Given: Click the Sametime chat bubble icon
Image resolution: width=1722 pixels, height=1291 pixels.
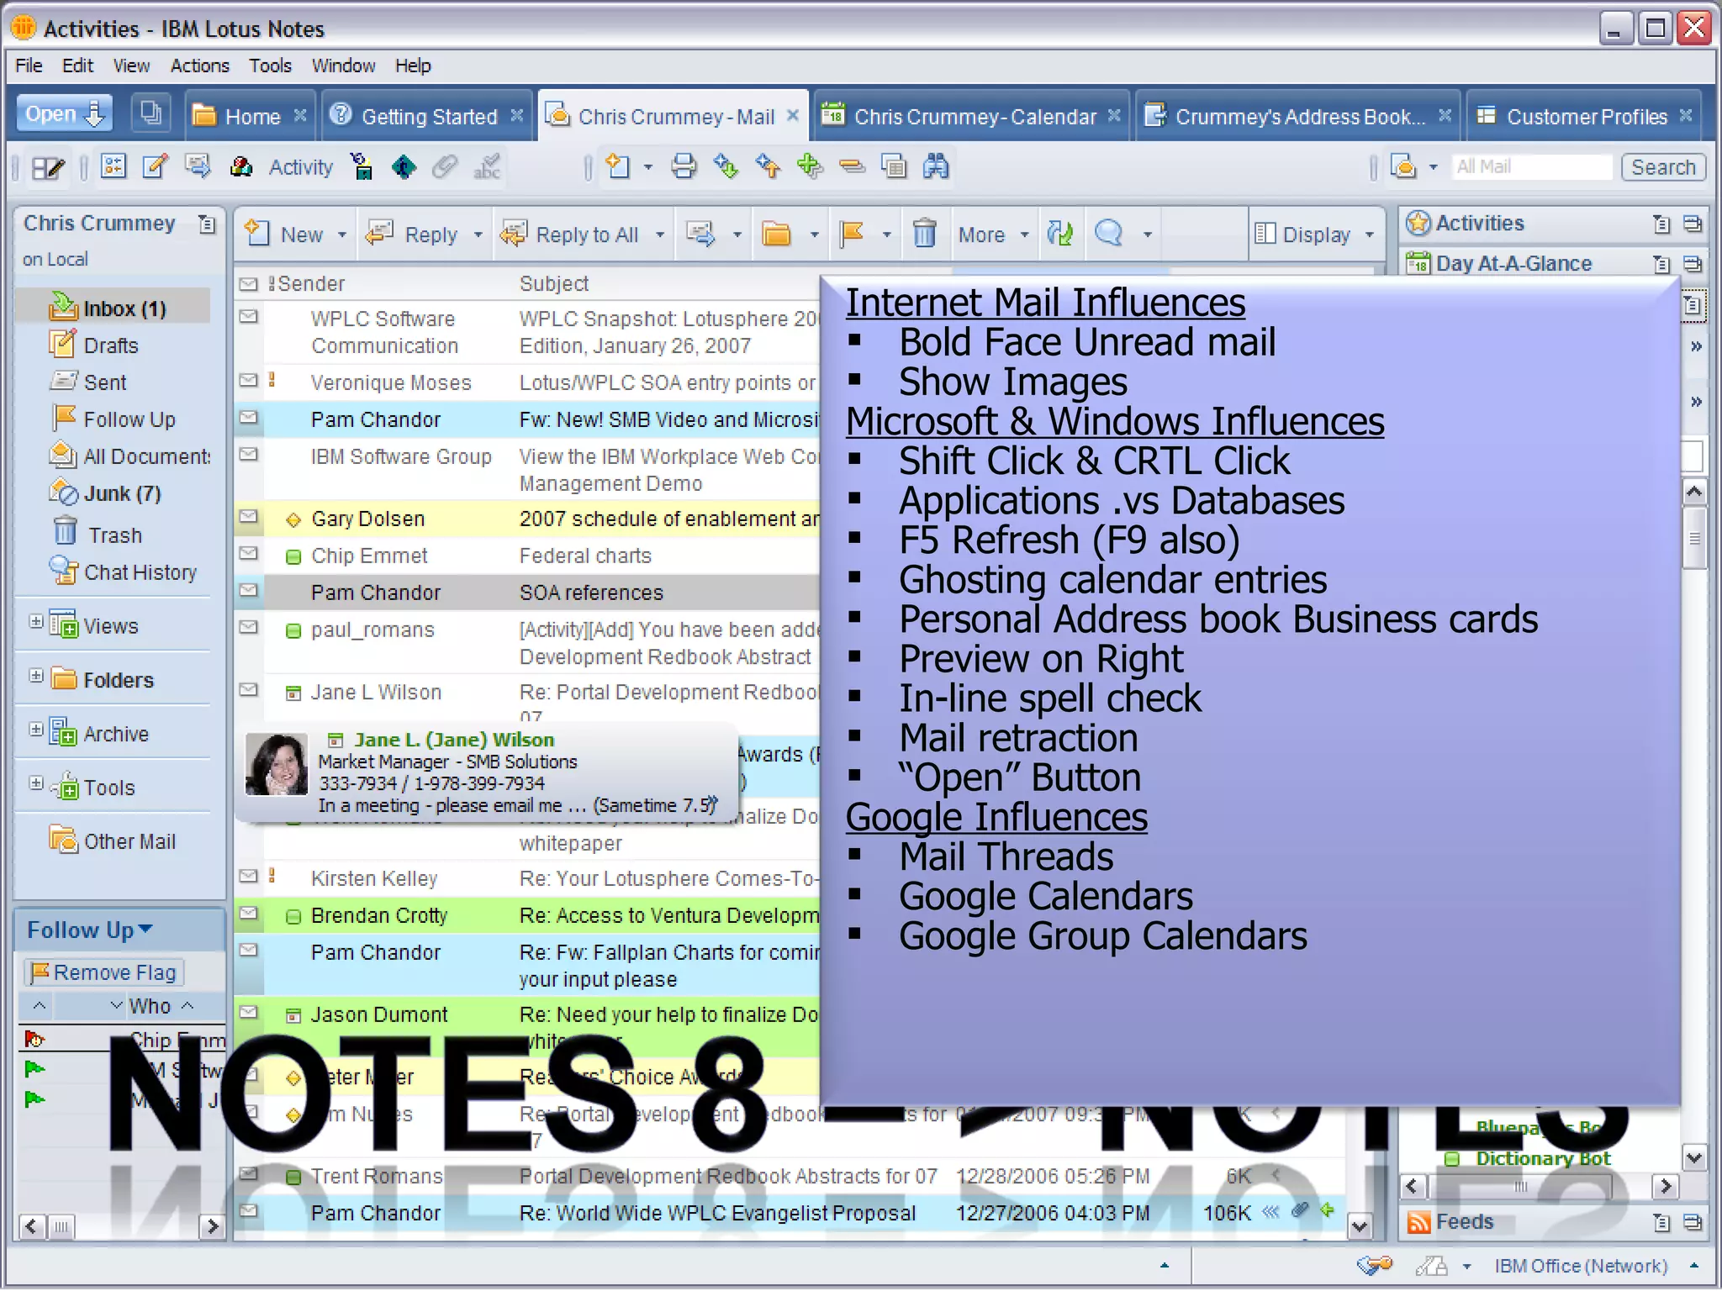Looking at the screenshot, I should click(1109, 234).
